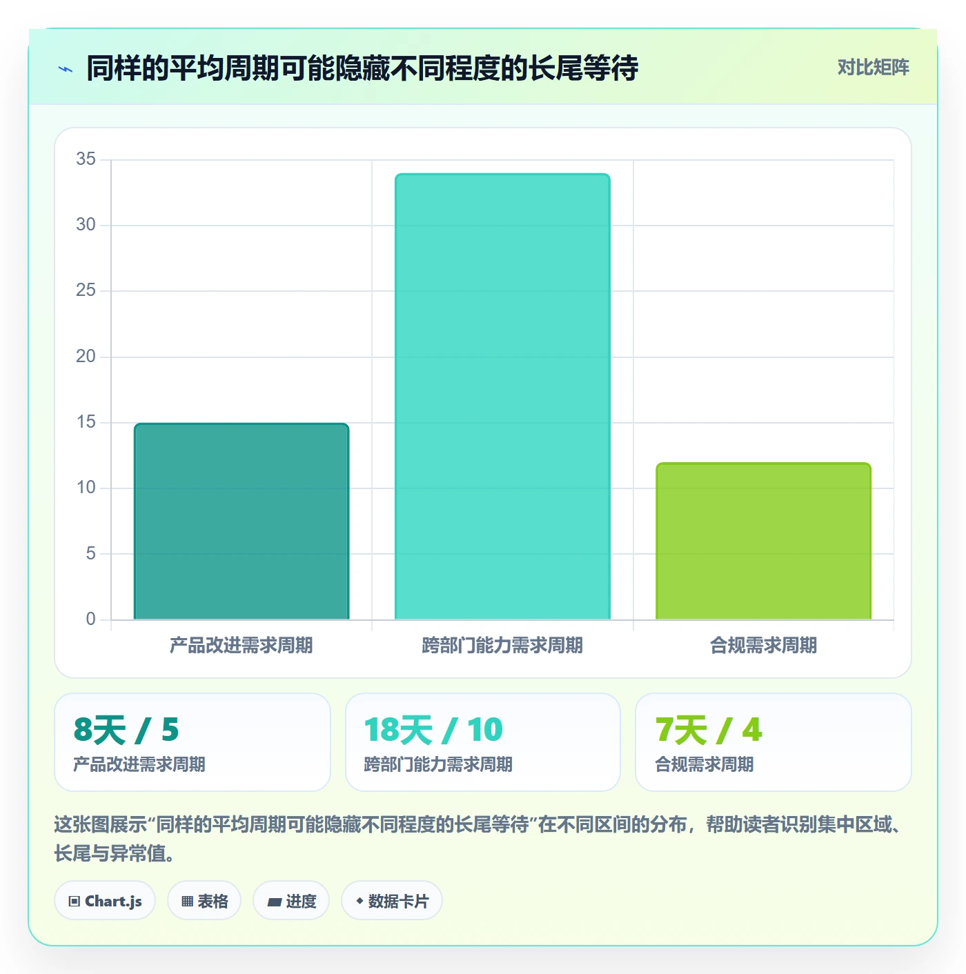Click the 合规需求周期 caption in the last card
Screen dimensions: 966x974
[x=704, y=764]
